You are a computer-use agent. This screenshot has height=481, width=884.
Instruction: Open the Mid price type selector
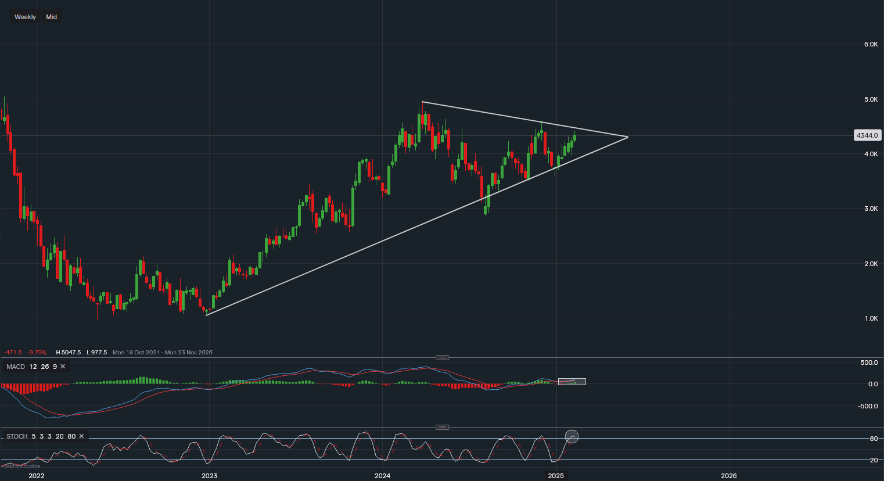52,17
